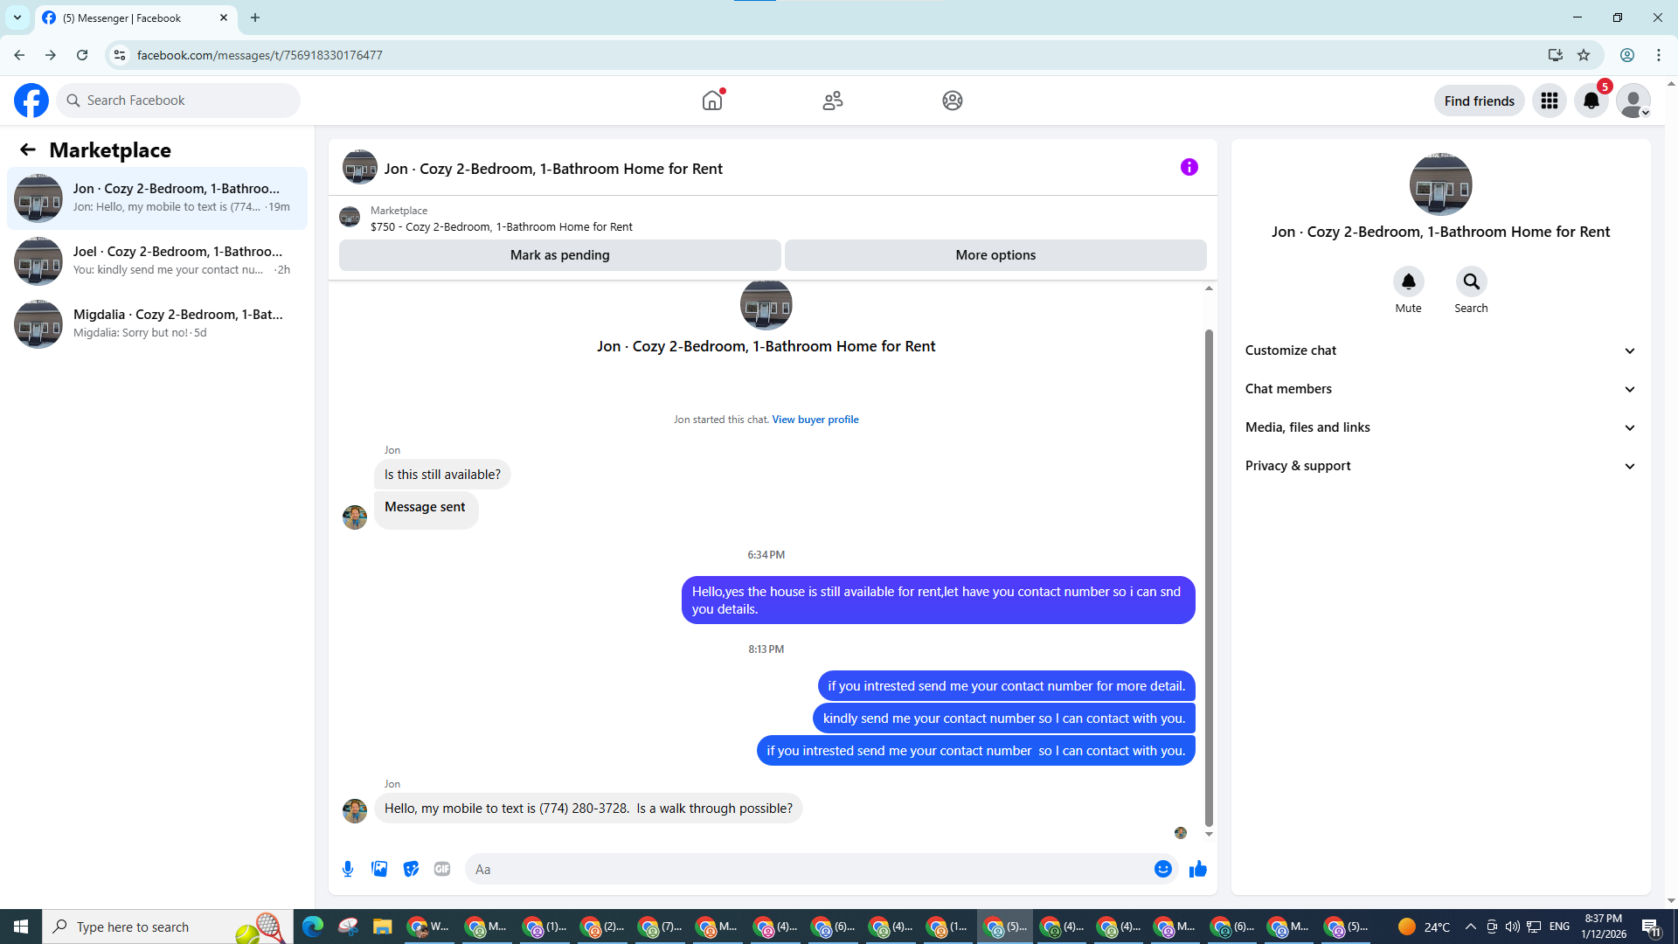Attach a photo using image icon
The width and height of the screenshot is (1678, 944).
[x=379, y=869]
